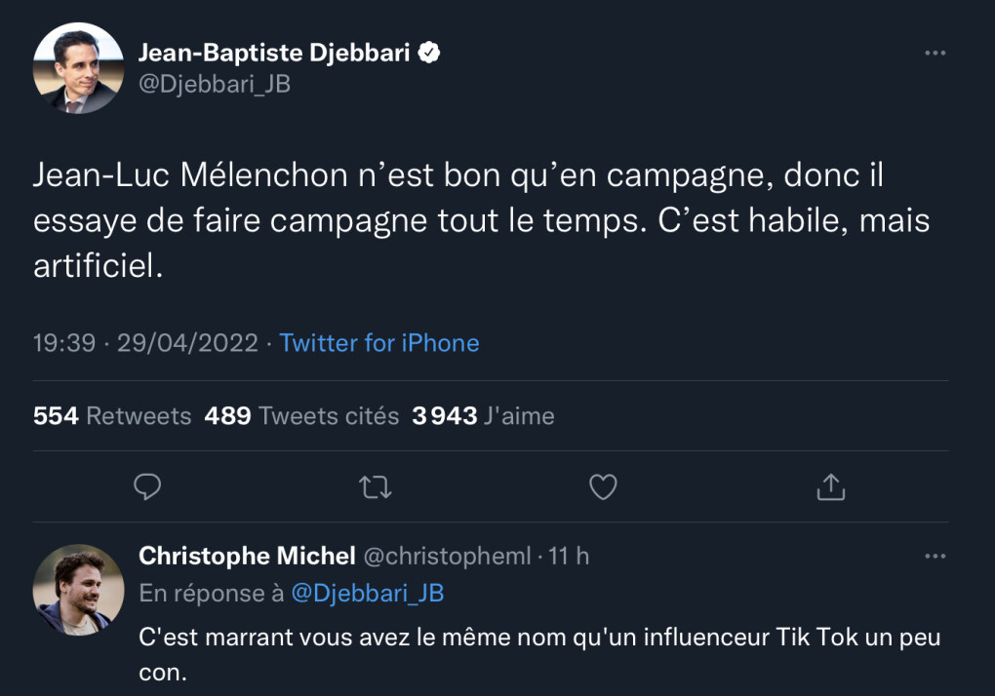Like the tweet with heart icon
Viewport: 995px width, 696px height.
click(x=603, y=485)
